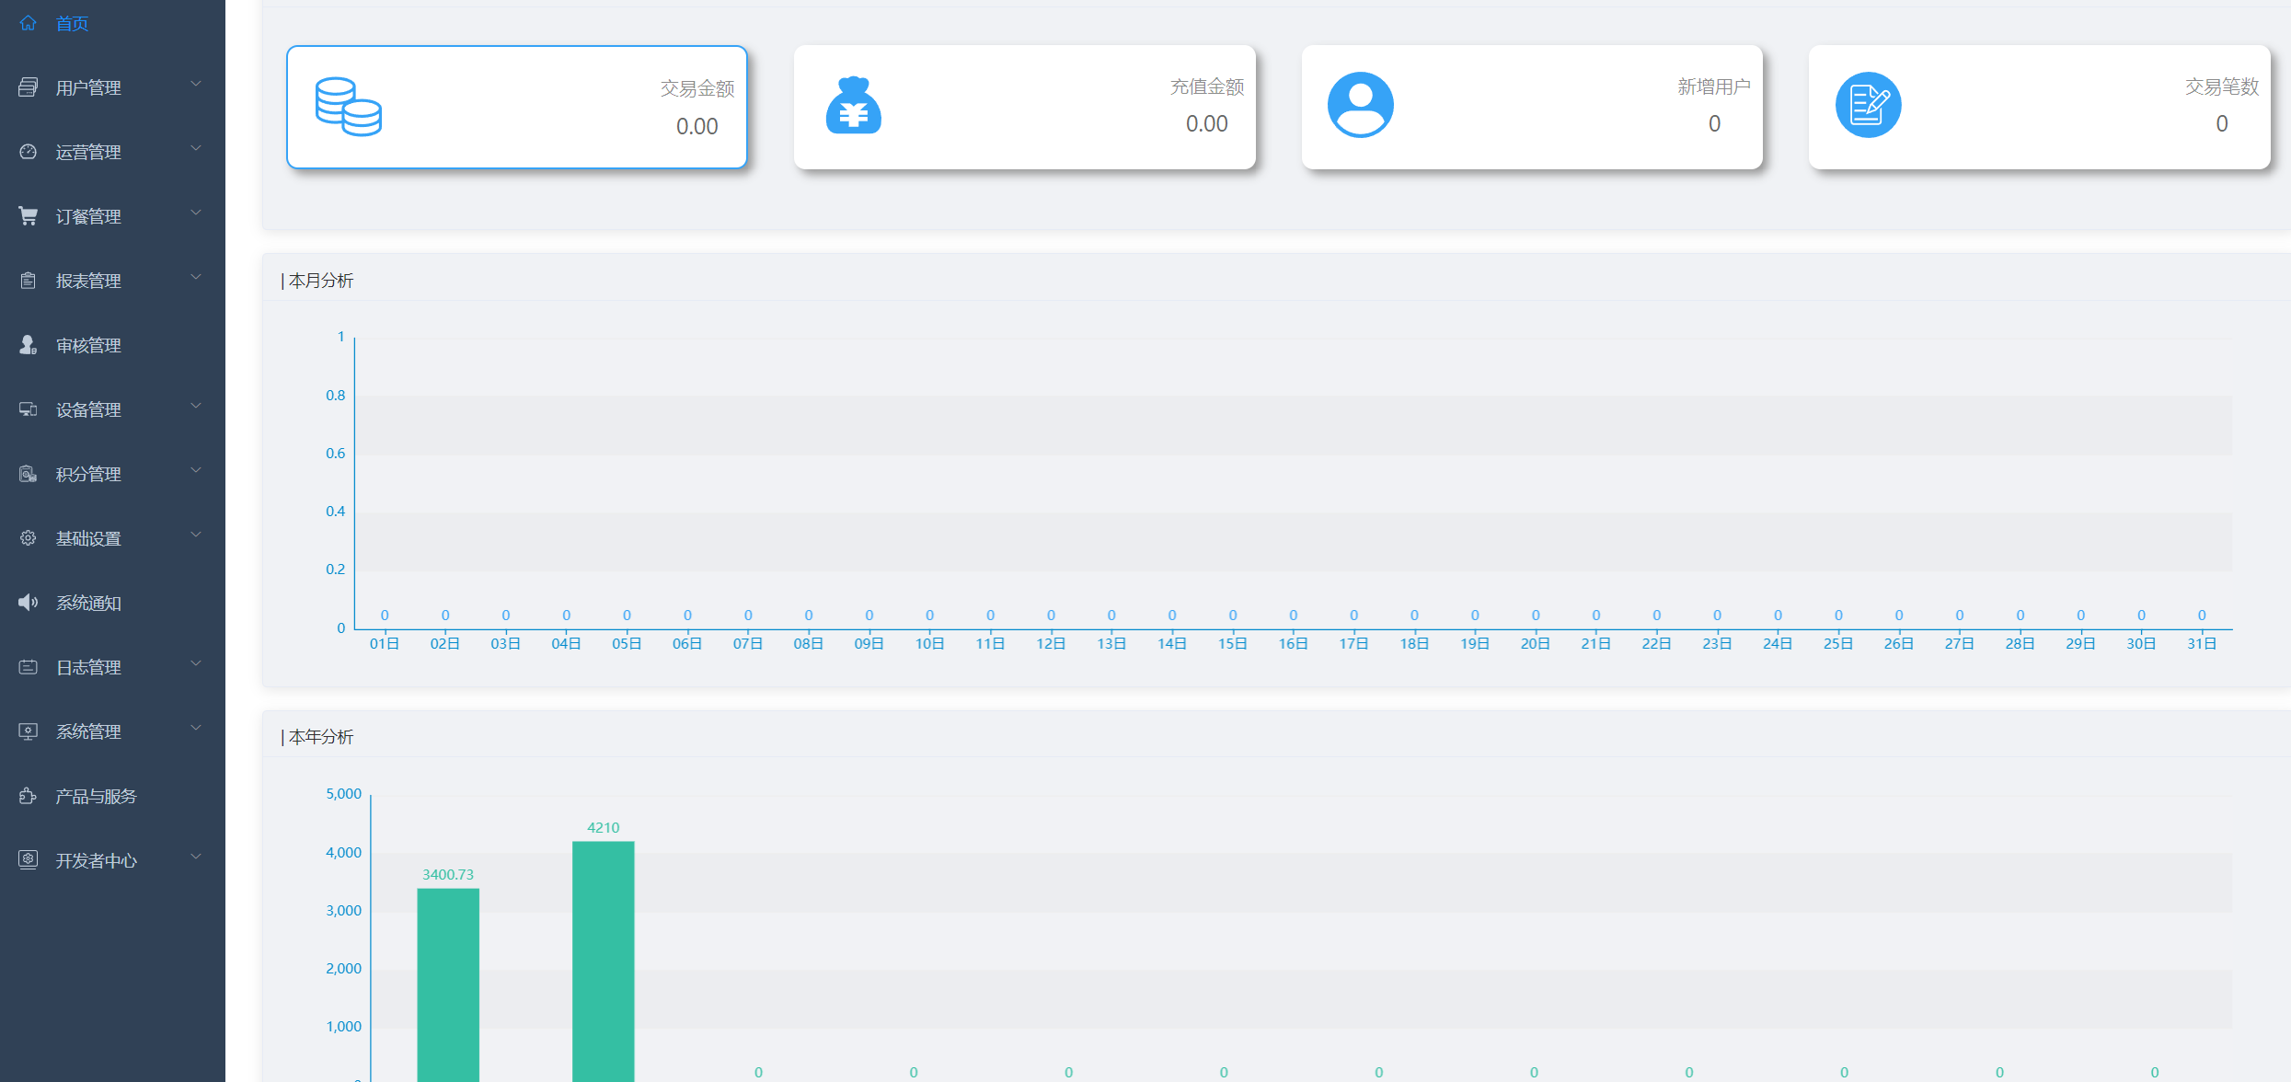Expand the 订餐管理 chevron
This screenshot has width=2291, height=1082.
coord(196,213)
